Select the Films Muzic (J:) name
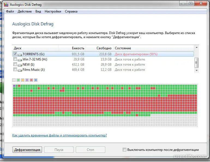210x162 pixels. [x=34, y=70]
